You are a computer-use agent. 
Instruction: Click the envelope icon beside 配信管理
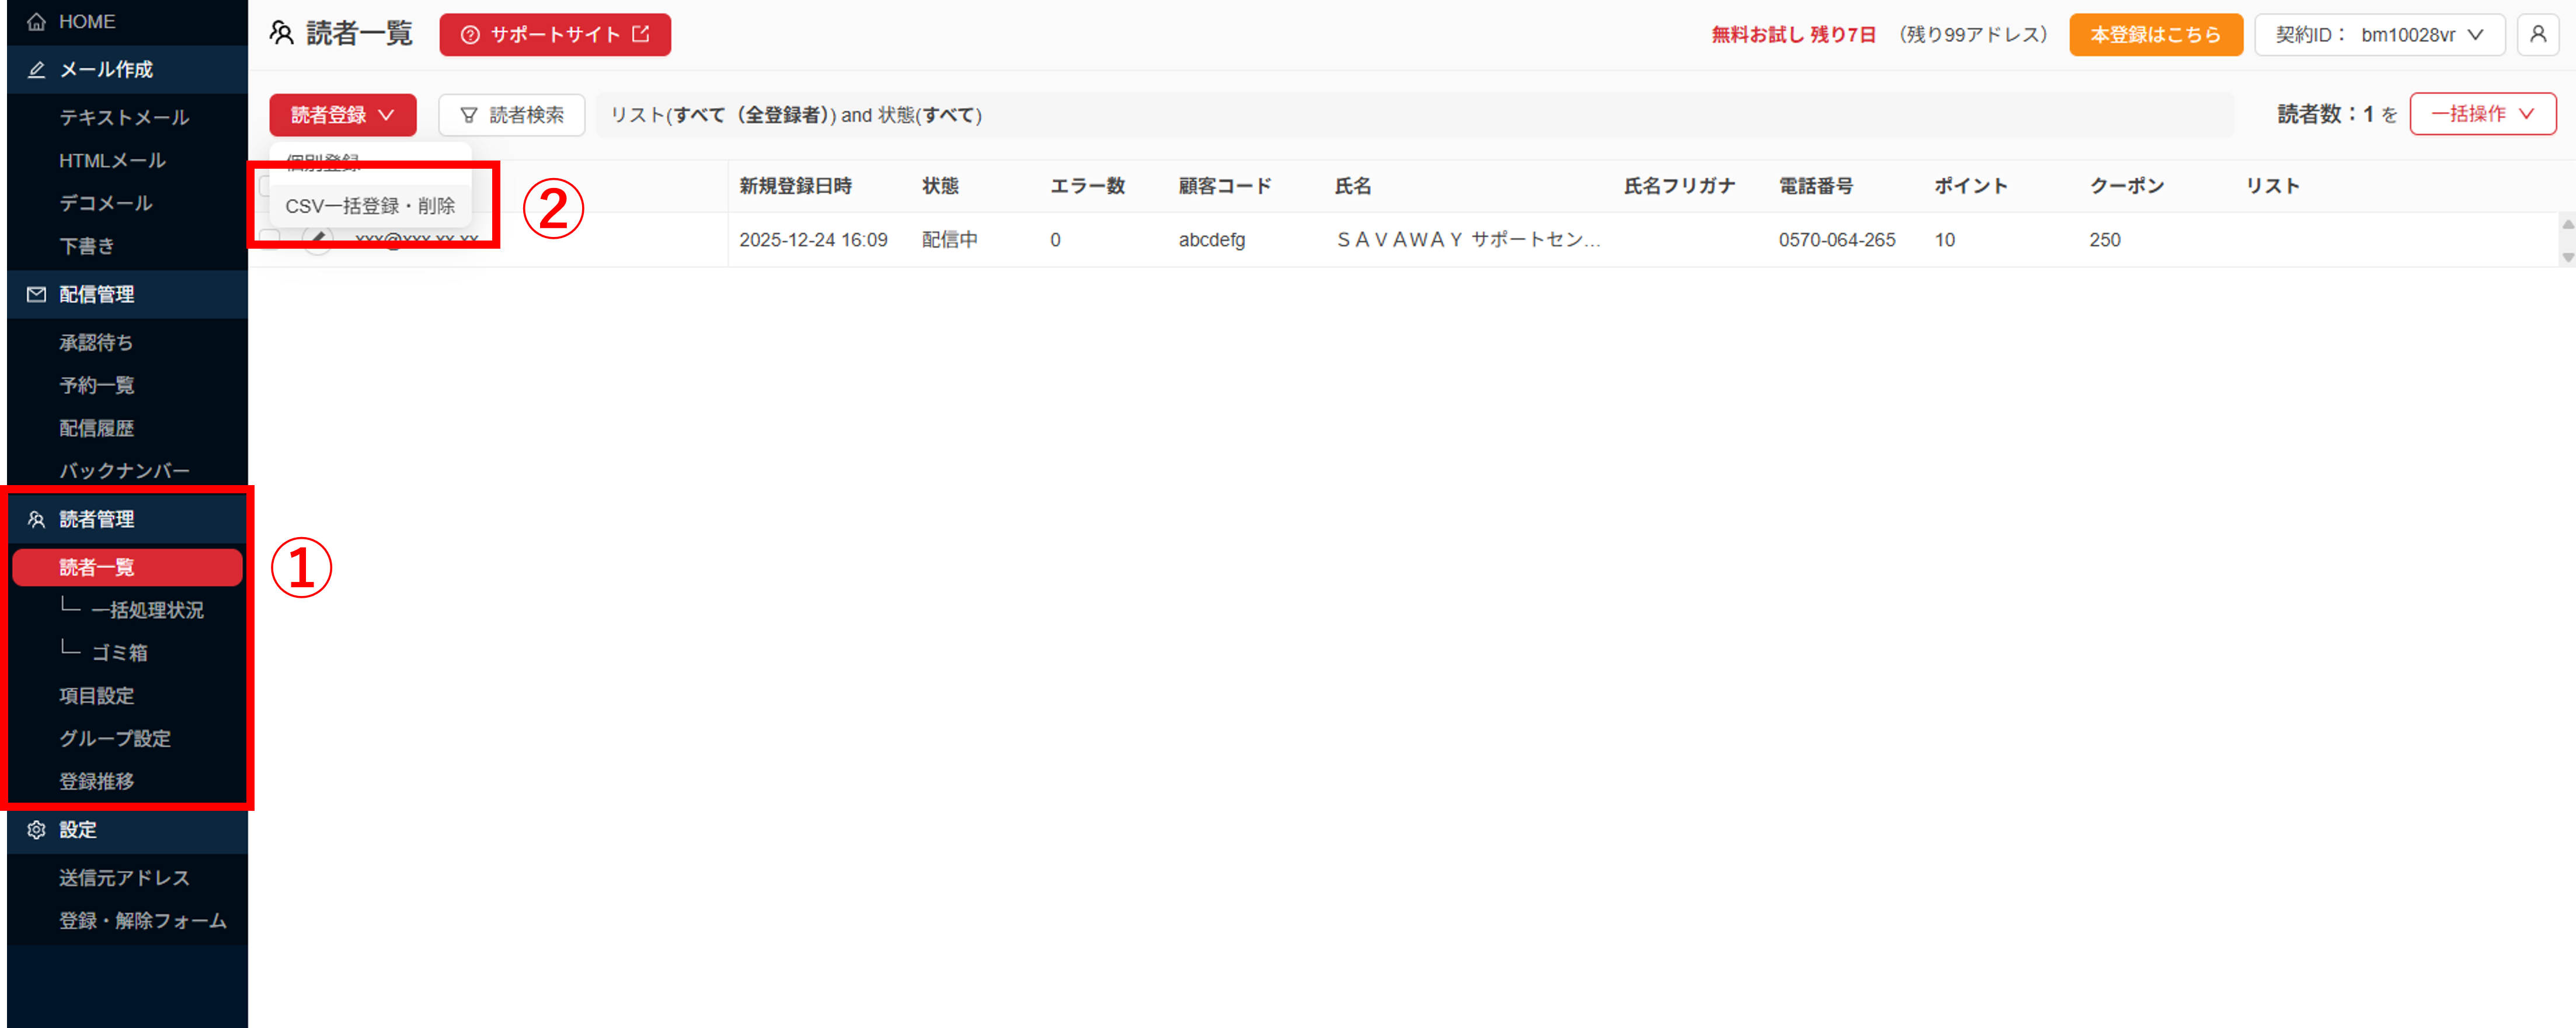pos(36,294)
